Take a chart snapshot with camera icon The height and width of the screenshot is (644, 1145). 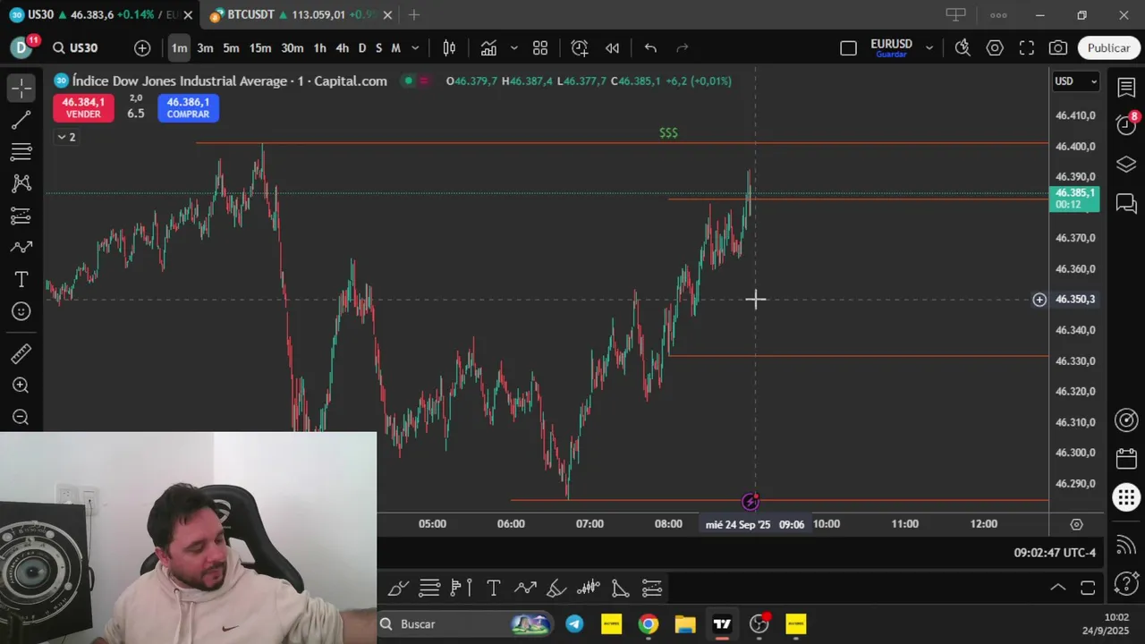click(1058, 48)
